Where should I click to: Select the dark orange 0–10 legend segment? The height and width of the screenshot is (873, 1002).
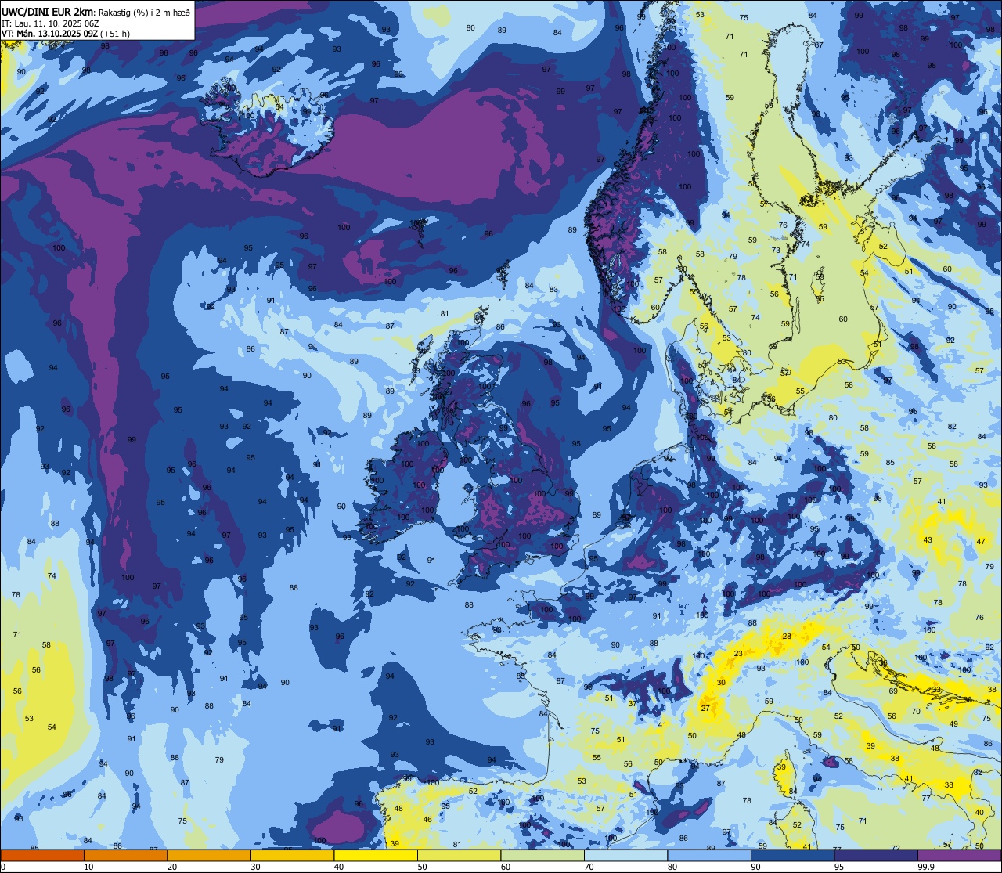[x=42, y=855]
